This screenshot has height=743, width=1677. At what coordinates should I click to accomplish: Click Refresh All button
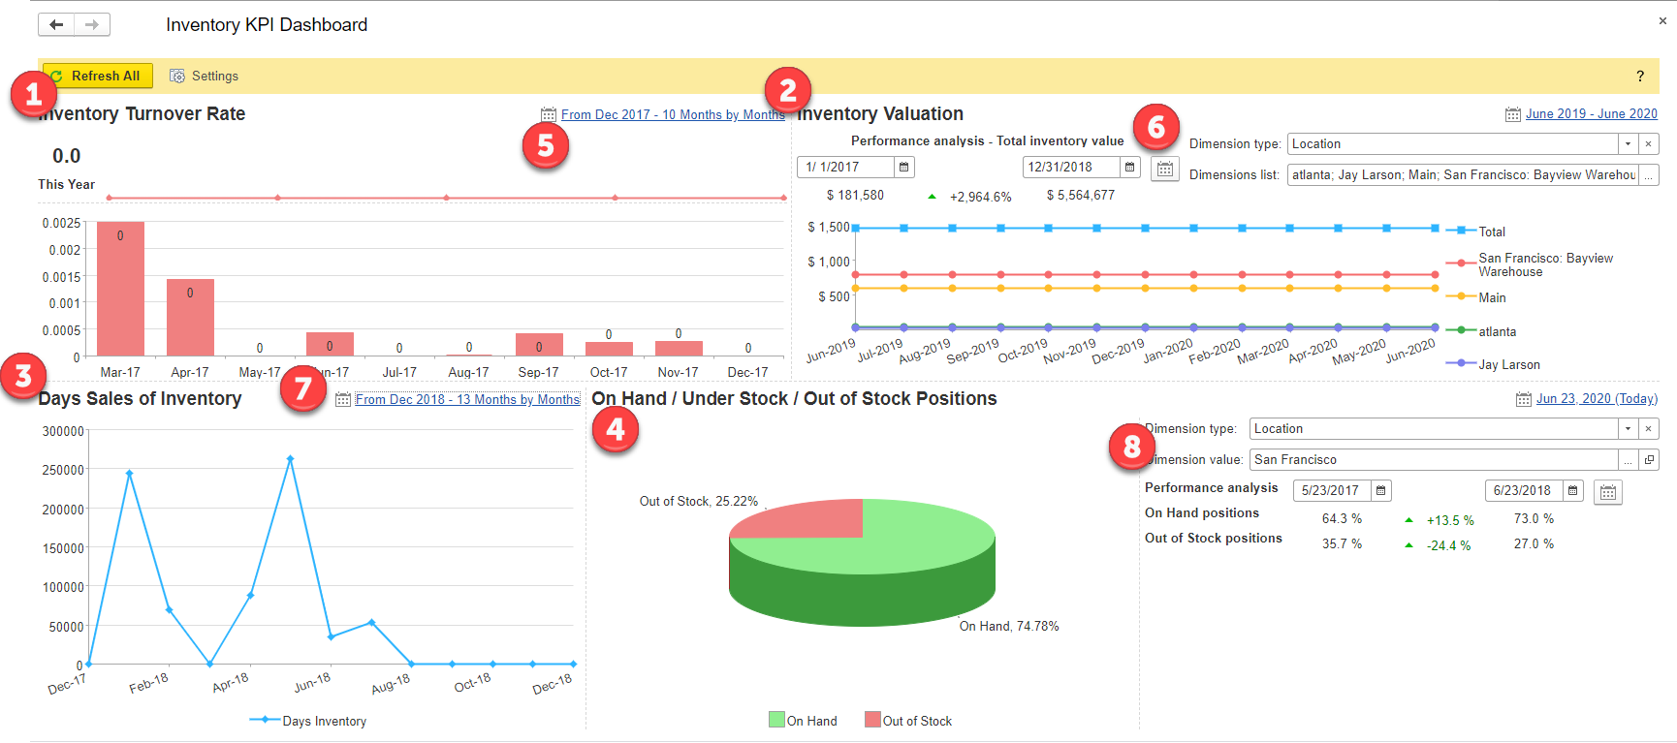(x=97, y=76)
